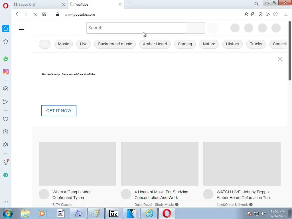
Task: Open History clock icon in sidebar
Action: [6, 132]
